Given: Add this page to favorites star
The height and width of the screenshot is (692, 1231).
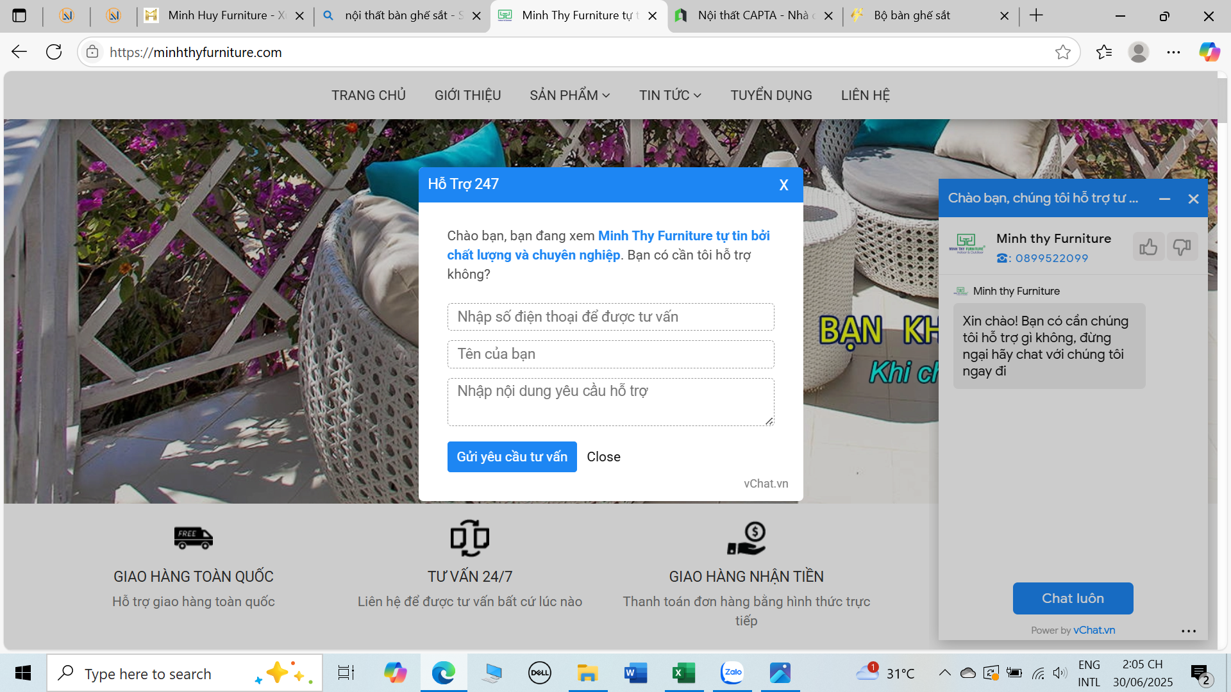Looking at the screenshot, I should tap(1062, 52).
